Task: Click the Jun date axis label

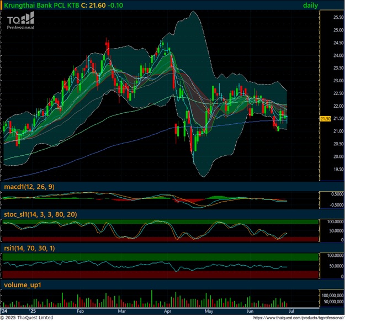Action: (250, 311)
